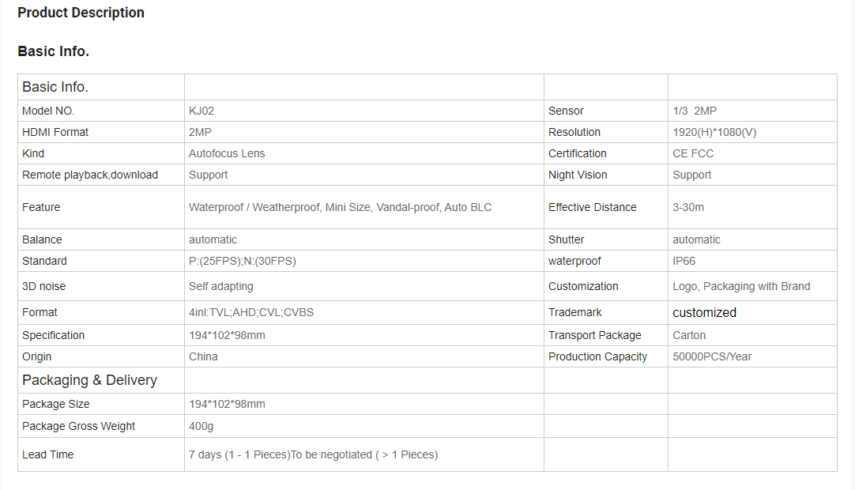This screenshot has height=490, width=855.
Task: Select the KJ02 model number value
Action: click(202, 111)
